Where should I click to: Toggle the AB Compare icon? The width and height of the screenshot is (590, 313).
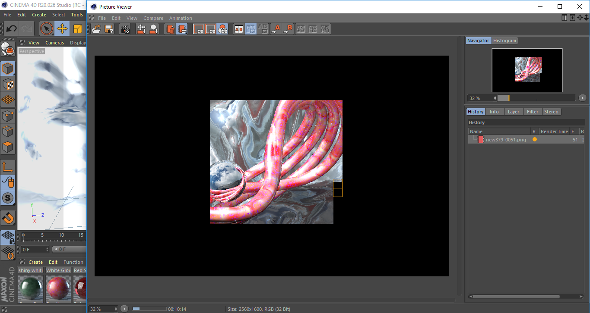tap(238, 29)
